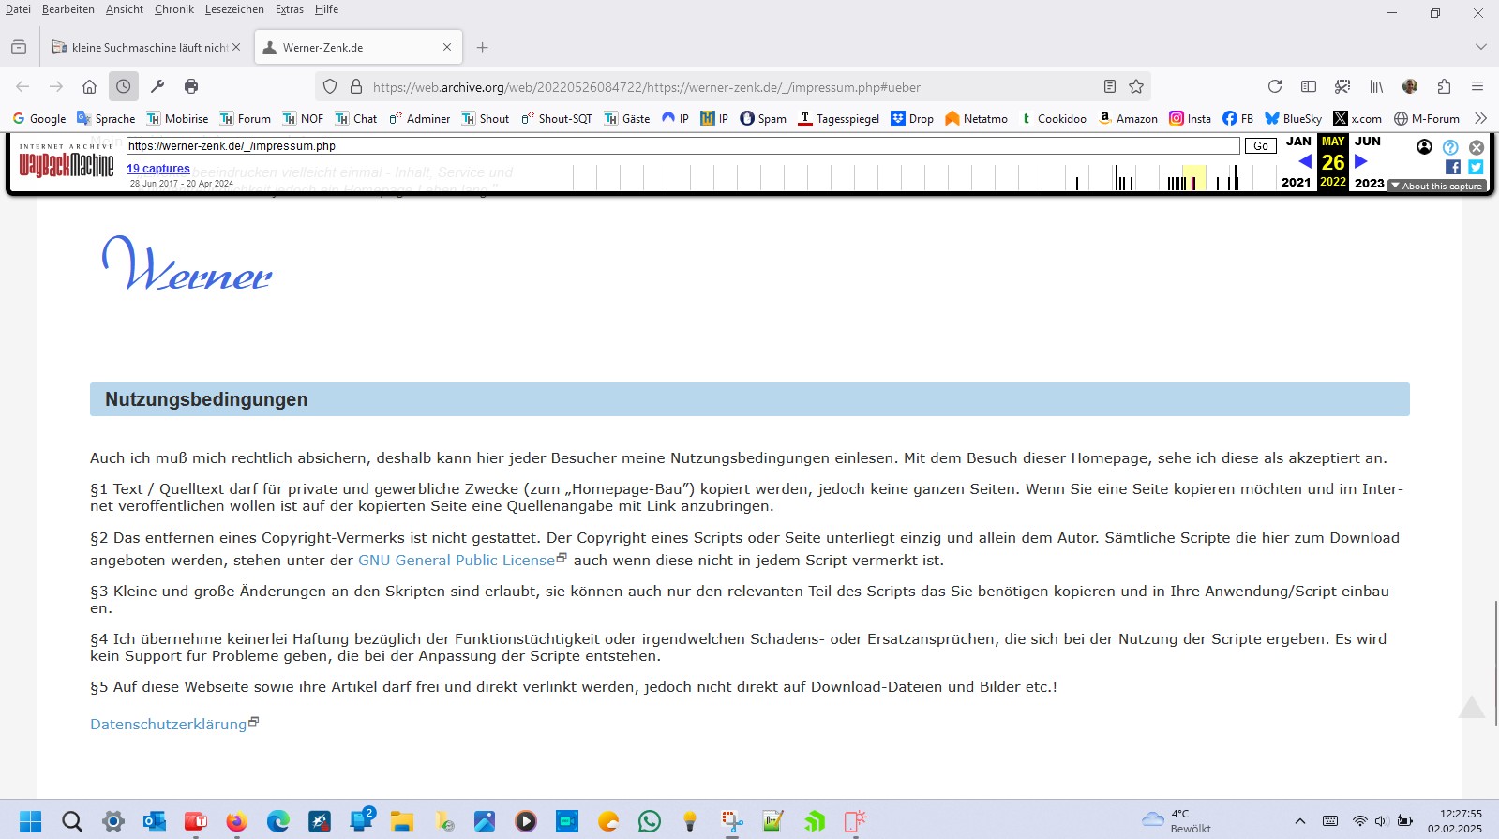The width and height of the screenshot is (1499, 839).
Task: Jump to the previous capture blue arrow
Action: (1305, 161)
